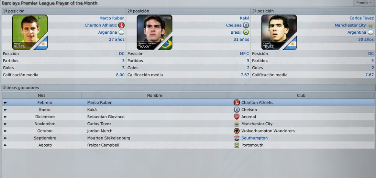Open Marco Ruben's player profile link

coord(112,18)
